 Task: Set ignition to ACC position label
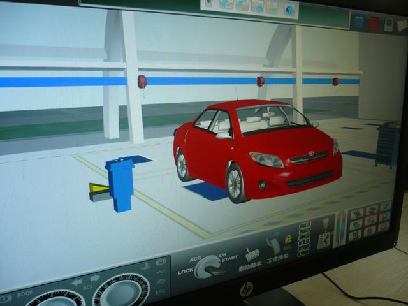pyautogui.click(x=195, y=259)
